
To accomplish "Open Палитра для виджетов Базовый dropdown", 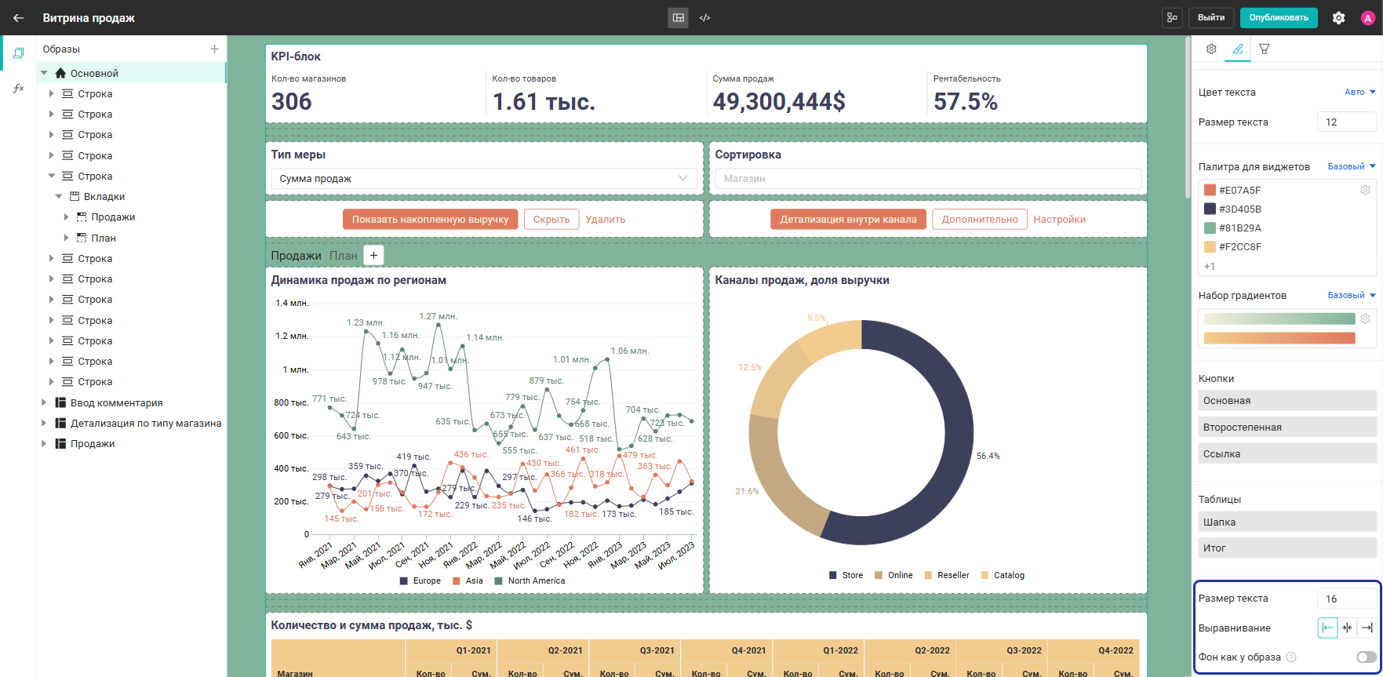I will coord(1352,166).
